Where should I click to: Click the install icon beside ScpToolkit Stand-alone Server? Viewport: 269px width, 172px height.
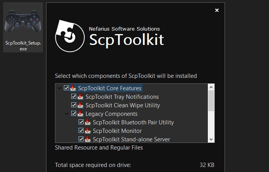[x=87, y=139]
